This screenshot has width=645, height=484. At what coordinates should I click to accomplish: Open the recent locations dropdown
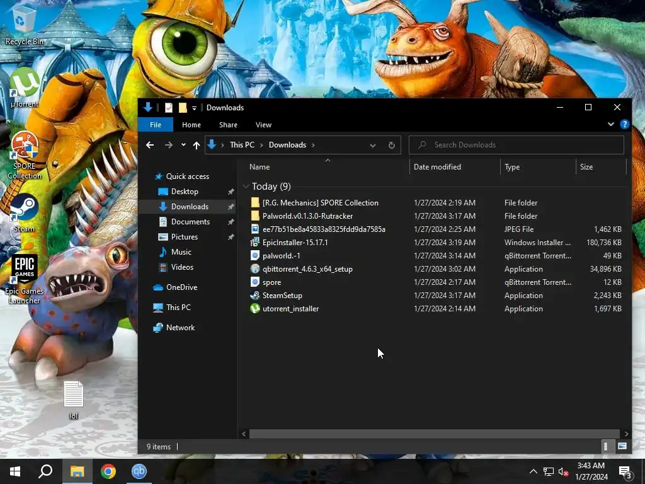coord(183,144)
